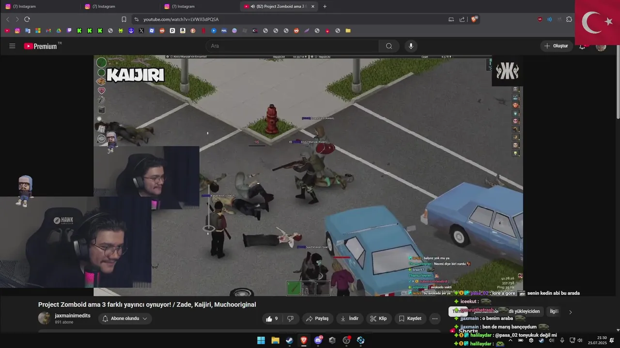Show more filter chips with right arrow

[x=571, y=312]
